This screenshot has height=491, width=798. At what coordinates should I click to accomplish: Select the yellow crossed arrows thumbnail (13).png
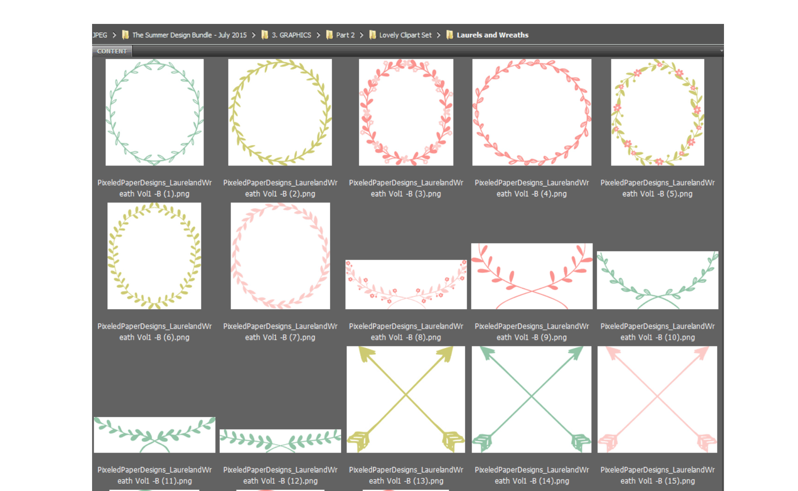406,399
